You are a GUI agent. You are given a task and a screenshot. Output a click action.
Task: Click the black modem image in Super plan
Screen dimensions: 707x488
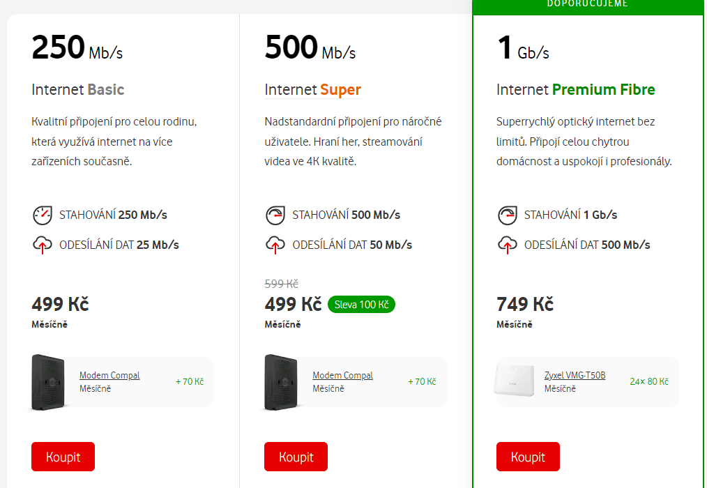[281, 382]
